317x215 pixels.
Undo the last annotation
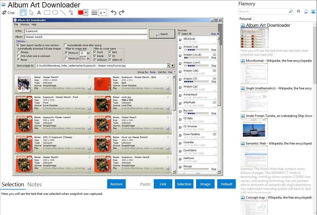(114, 12)
